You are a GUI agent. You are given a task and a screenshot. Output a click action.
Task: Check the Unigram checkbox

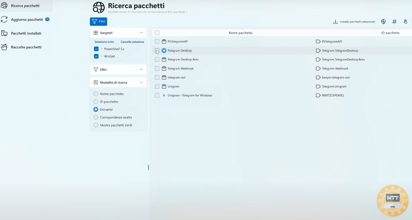click(157, 87)
